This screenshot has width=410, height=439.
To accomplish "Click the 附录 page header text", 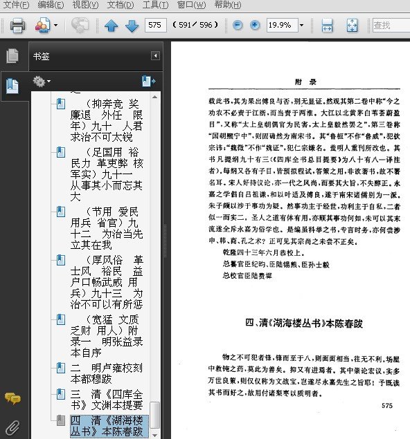I will coord(305,82).
